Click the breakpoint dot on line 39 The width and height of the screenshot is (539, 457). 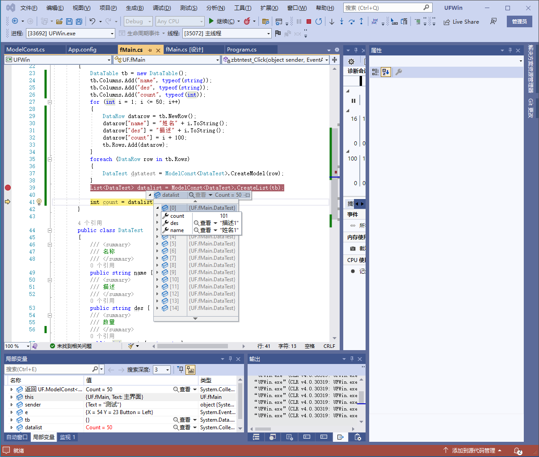[x=8, y=188]
